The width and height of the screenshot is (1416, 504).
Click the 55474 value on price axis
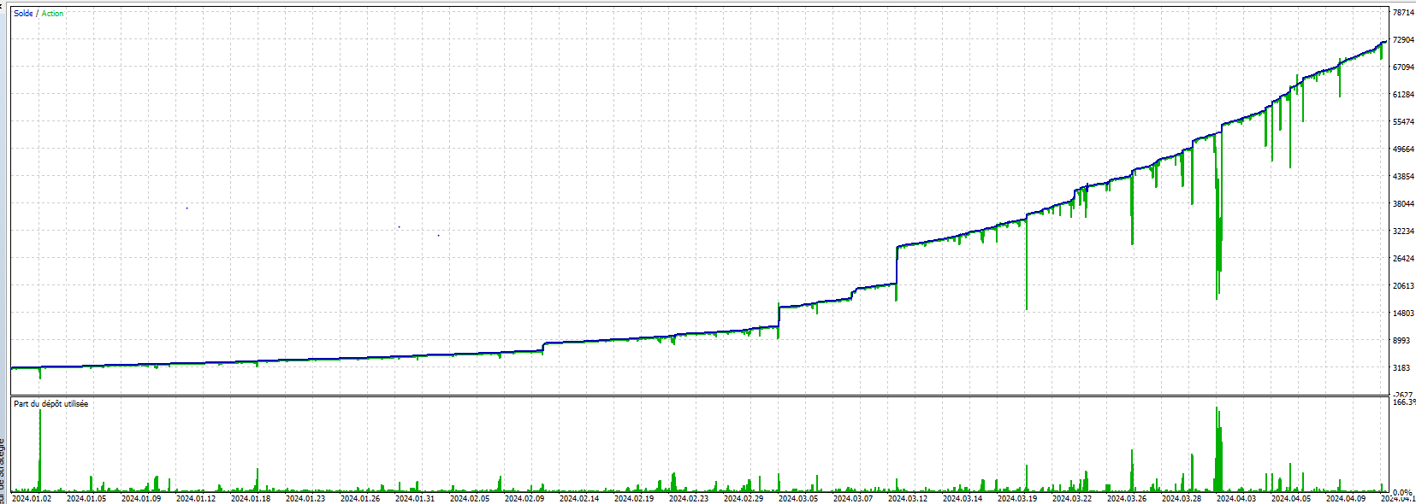[1403, 122]
